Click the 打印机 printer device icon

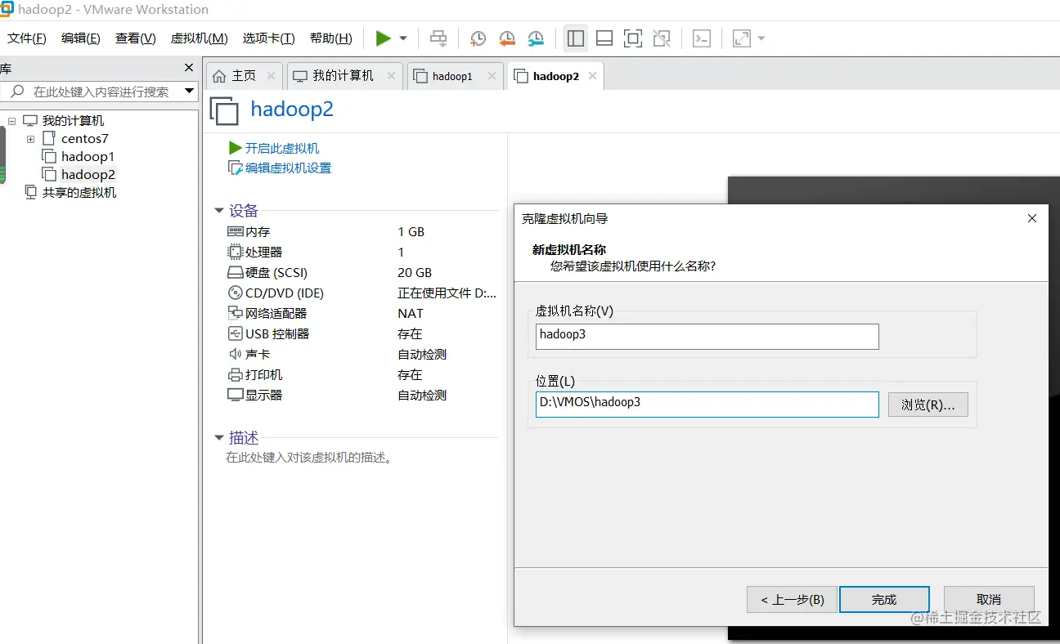236,375
